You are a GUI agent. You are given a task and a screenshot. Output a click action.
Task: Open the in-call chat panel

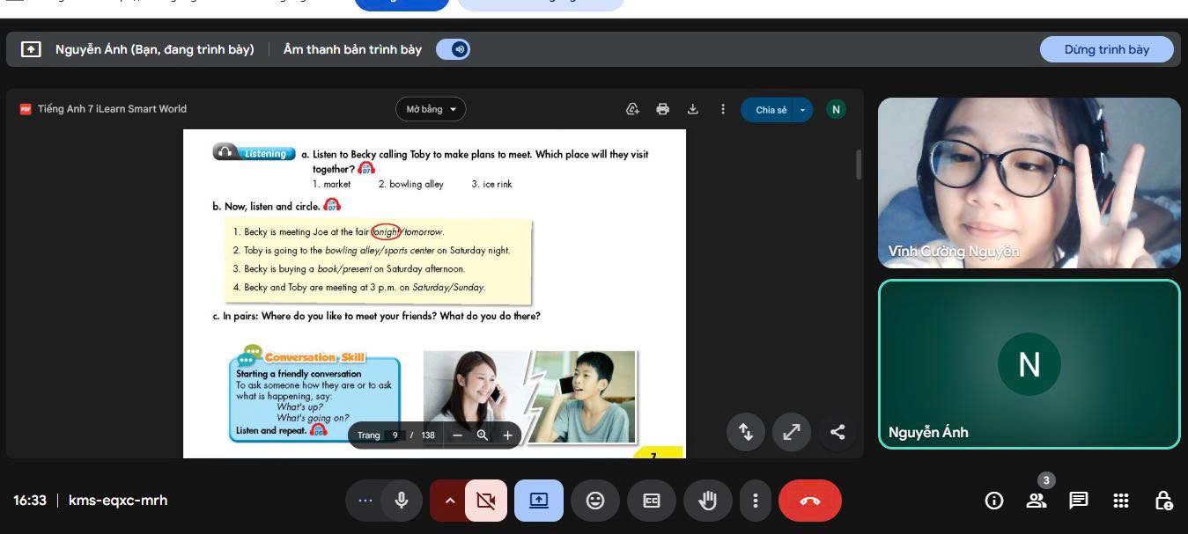coord(1079,501)
